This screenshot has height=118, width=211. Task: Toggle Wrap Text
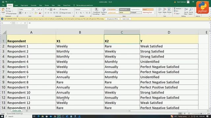pos(64,10)
